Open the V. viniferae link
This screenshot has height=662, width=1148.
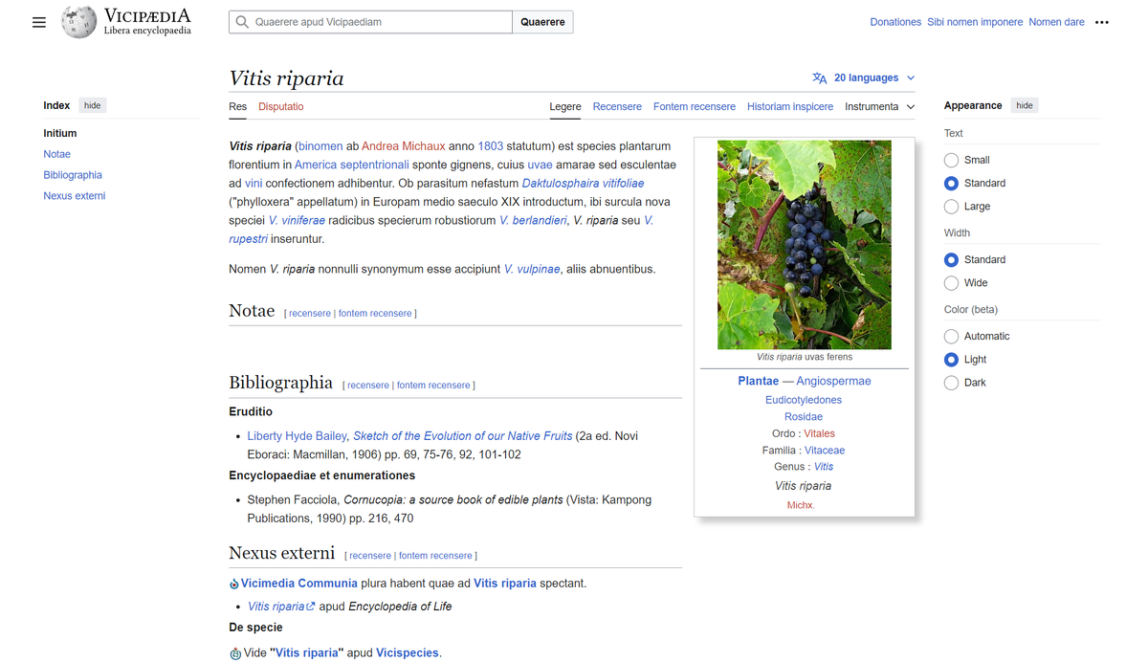pyautogui.click(x=297, y=221)
